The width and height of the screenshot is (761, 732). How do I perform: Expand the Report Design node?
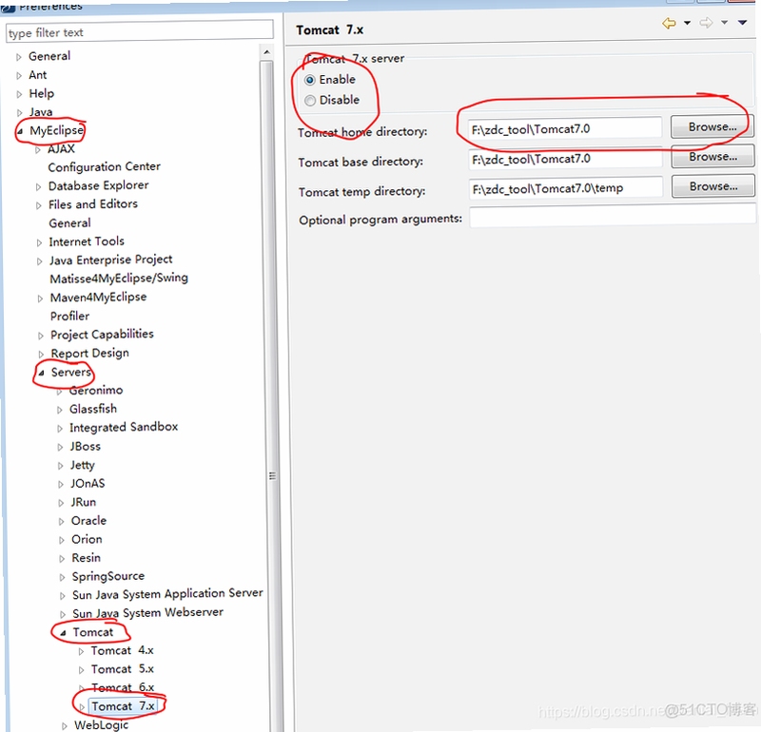coord(41,354)
